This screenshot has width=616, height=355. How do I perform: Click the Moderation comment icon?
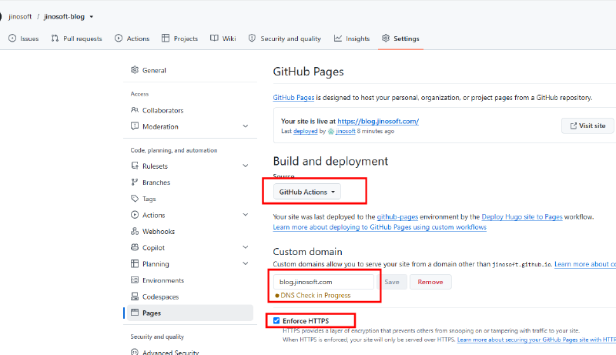(135, 126)
